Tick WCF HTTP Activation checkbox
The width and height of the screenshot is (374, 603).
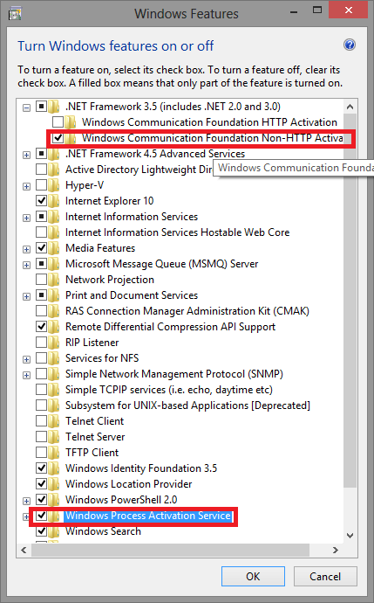(x=58, y=122)
